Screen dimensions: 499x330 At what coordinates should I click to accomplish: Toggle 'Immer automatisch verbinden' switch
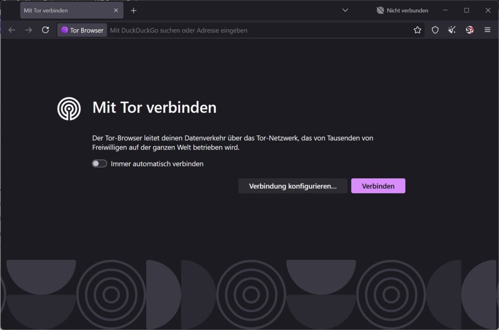[x=99, y=164]
